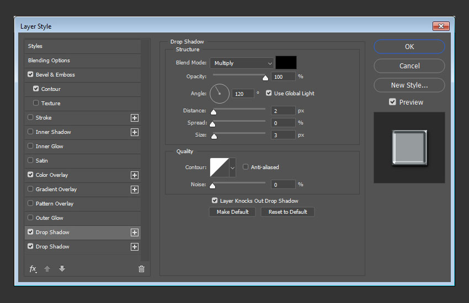Disable the Bevel & Emboss effect checkbox
The width and height of the screenshot is (469, 303).
click(30, 74)
